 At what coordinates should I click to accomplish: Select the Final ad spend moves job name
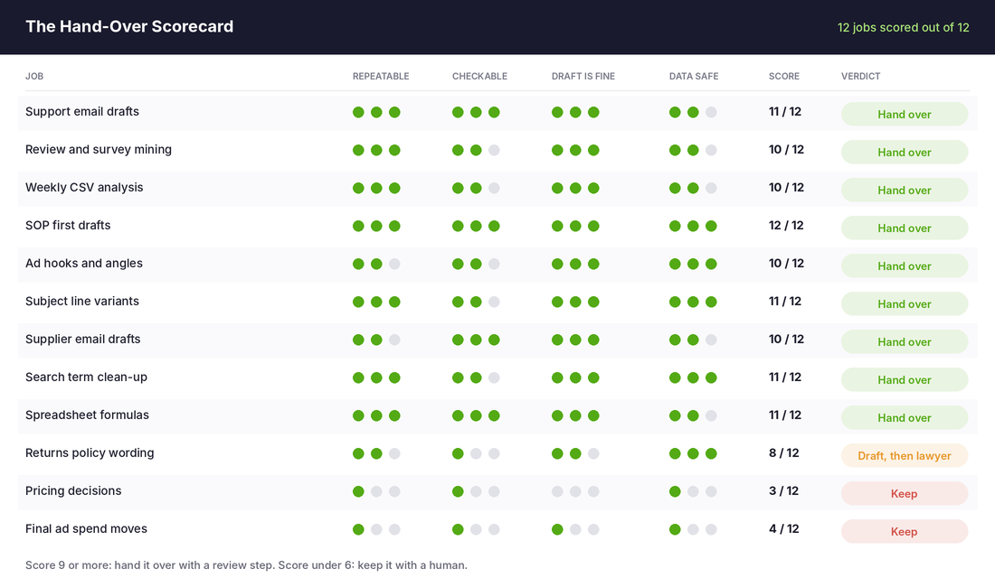click(x=86, y=529)
